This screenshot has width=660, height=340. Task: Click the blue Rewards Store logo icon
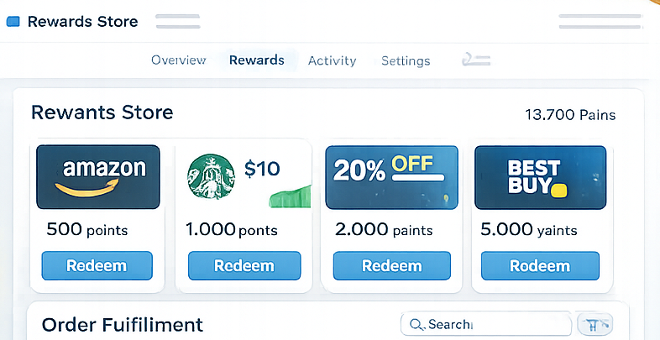pyautogui.click(x=13, y=22)
